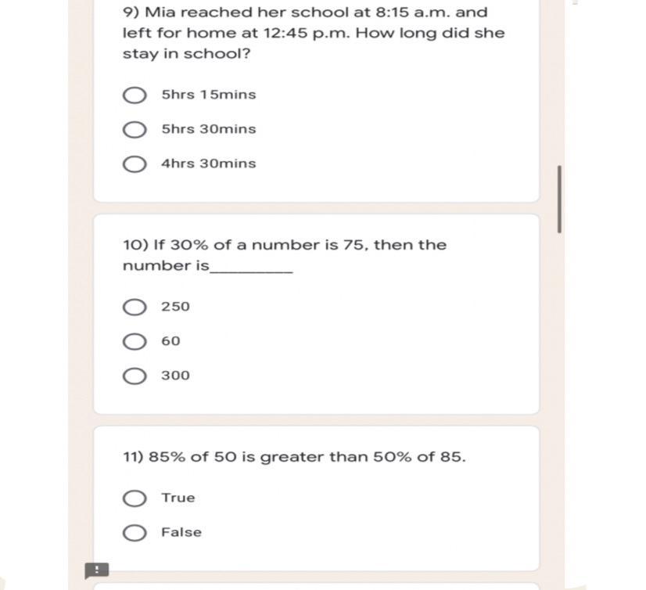Click the question 10 text about 30%
Image resolution: width=646 pixels, height=590 pixels.
point(285,245)
